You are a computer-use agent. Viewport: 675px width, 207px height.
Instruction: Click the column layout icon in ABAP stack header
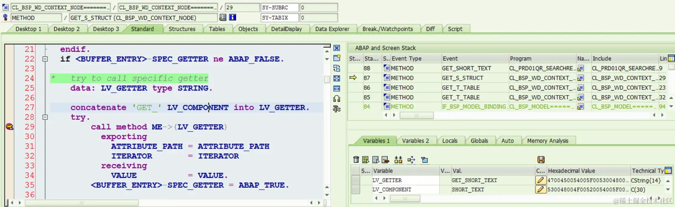pyautogui.click(x=671, y=58)
